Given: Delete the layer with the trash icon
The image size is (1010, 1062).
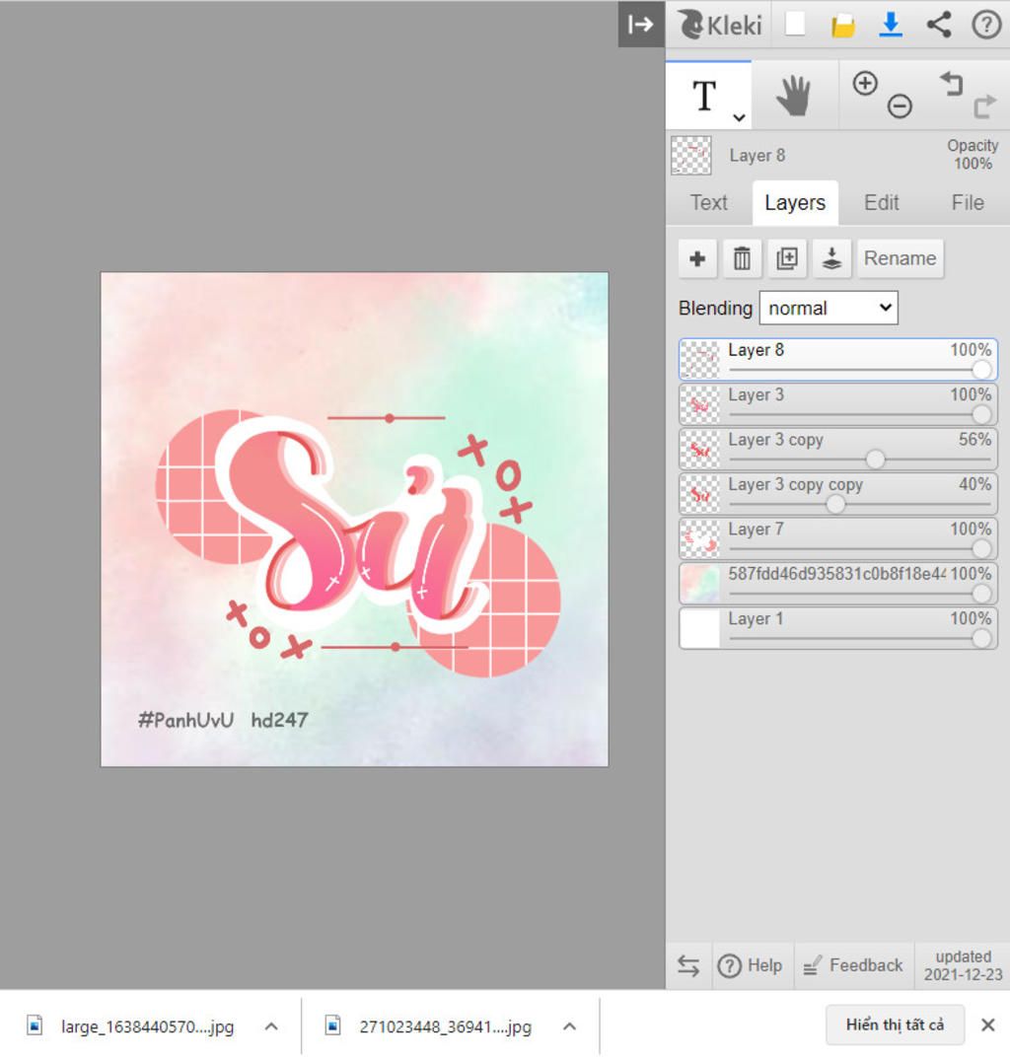Looking at the screenshot, I should click(x=742, y=258).
